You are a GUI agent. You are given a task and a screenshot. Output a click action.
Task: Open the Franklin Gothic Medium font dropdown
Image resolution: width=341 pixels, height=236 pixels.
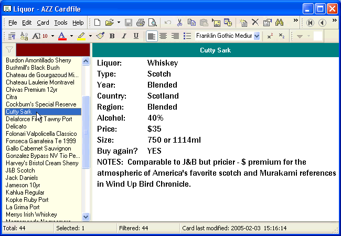[257, 36]
